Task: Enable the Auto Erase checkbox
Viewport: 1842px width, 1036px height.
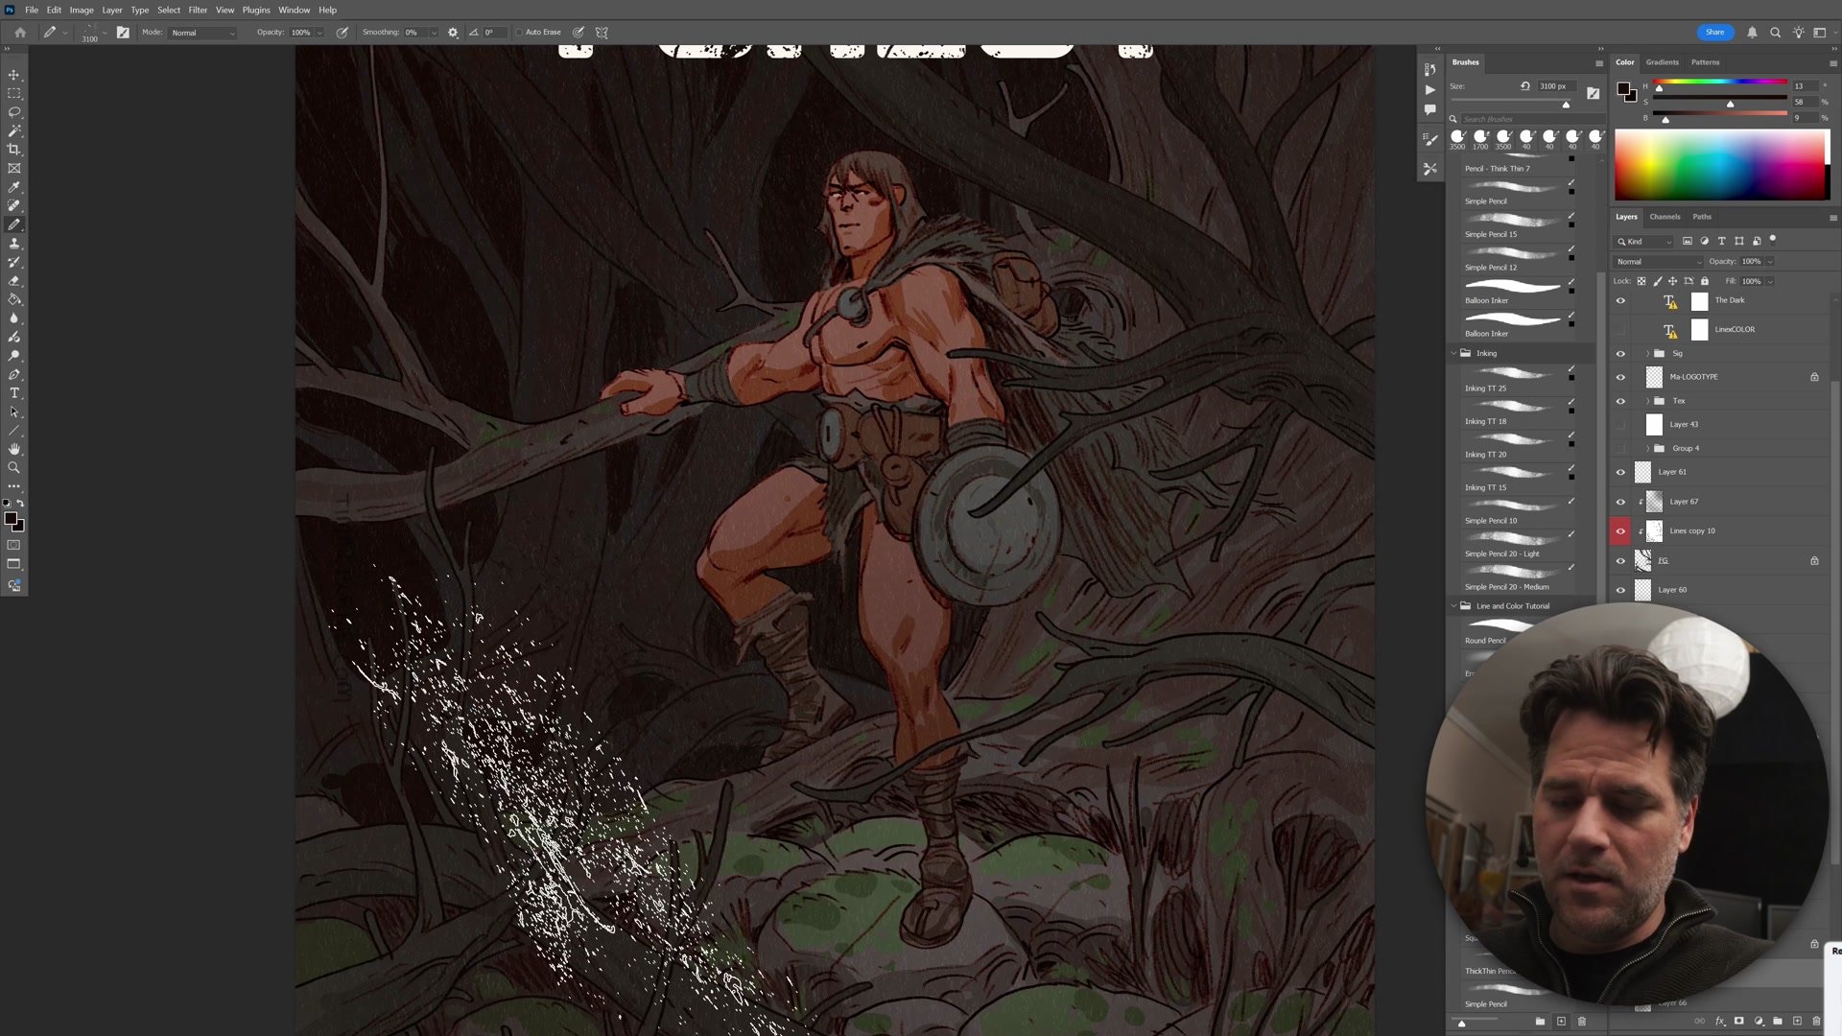Action: tap(519, 33)
